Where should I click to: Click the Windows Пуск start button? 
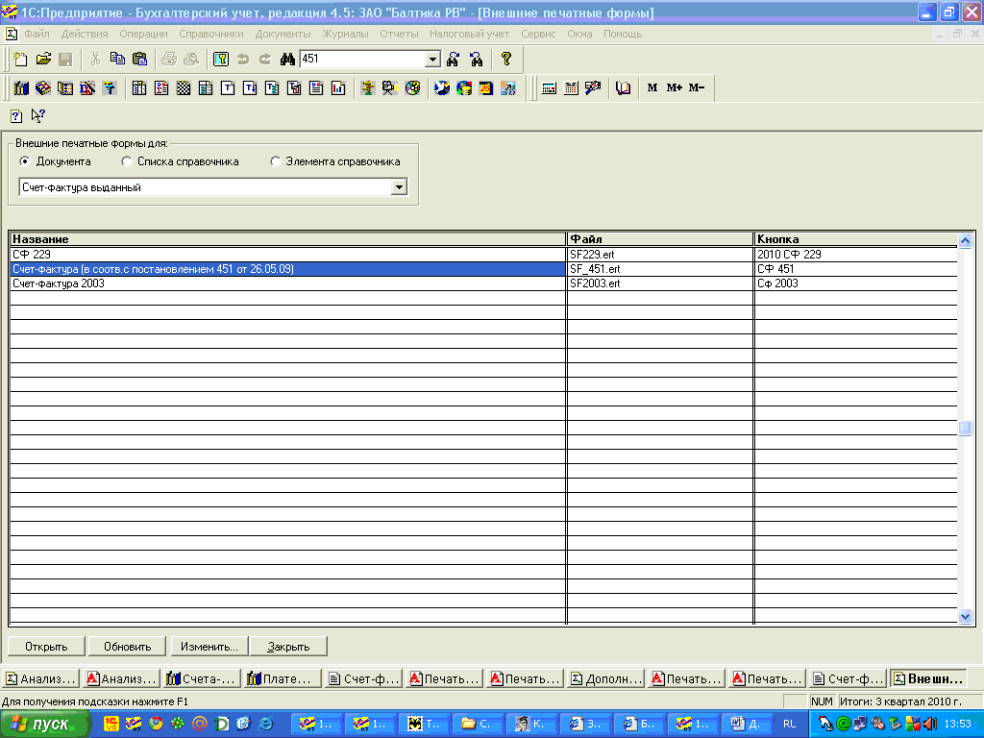click(x=44, y=725)
